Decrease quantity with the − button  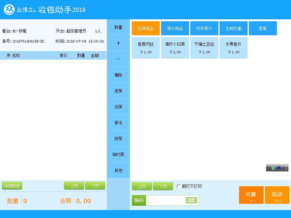pos(118,59)
